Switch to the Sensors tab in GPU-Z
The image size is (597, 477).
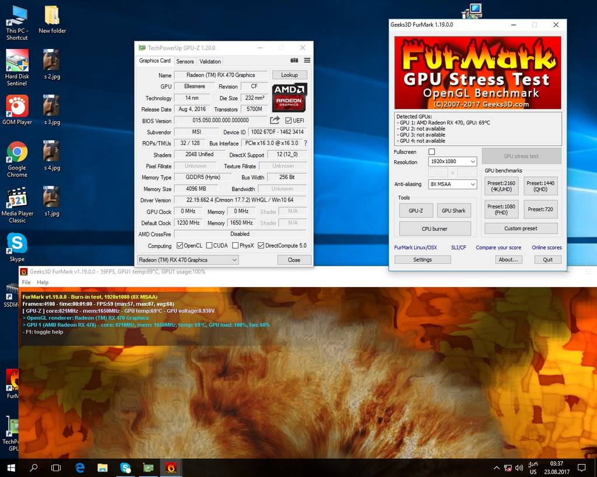pyautogui.click(x=185, y=61)
